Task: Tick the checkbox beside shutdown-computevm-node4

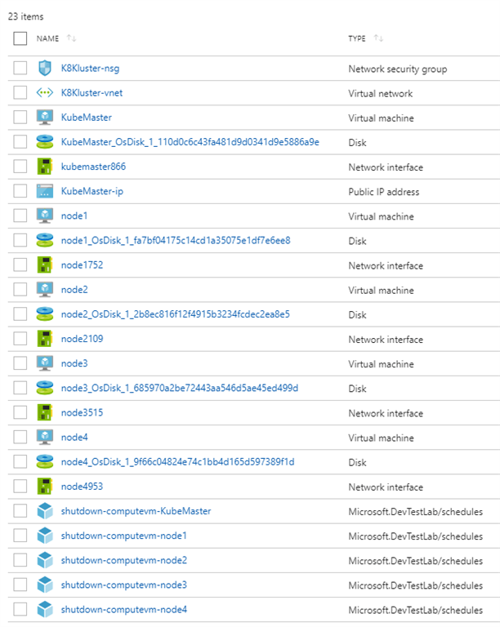Action: click(x=20, y=610)
